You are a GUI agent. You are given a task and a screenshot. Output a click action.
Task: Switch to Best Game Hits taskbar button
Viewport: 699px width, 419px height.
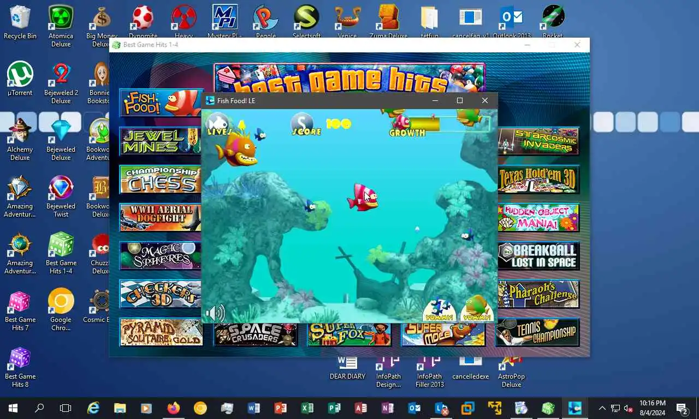tap(548, 408)
